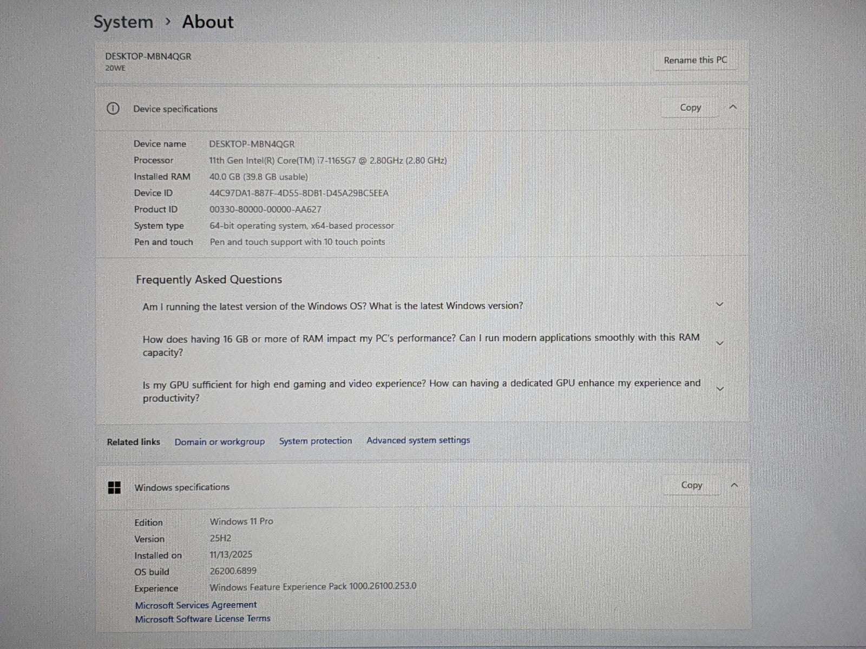Expand the latest Windows version FAQ

pyautogui.click(x=719, y=304)
